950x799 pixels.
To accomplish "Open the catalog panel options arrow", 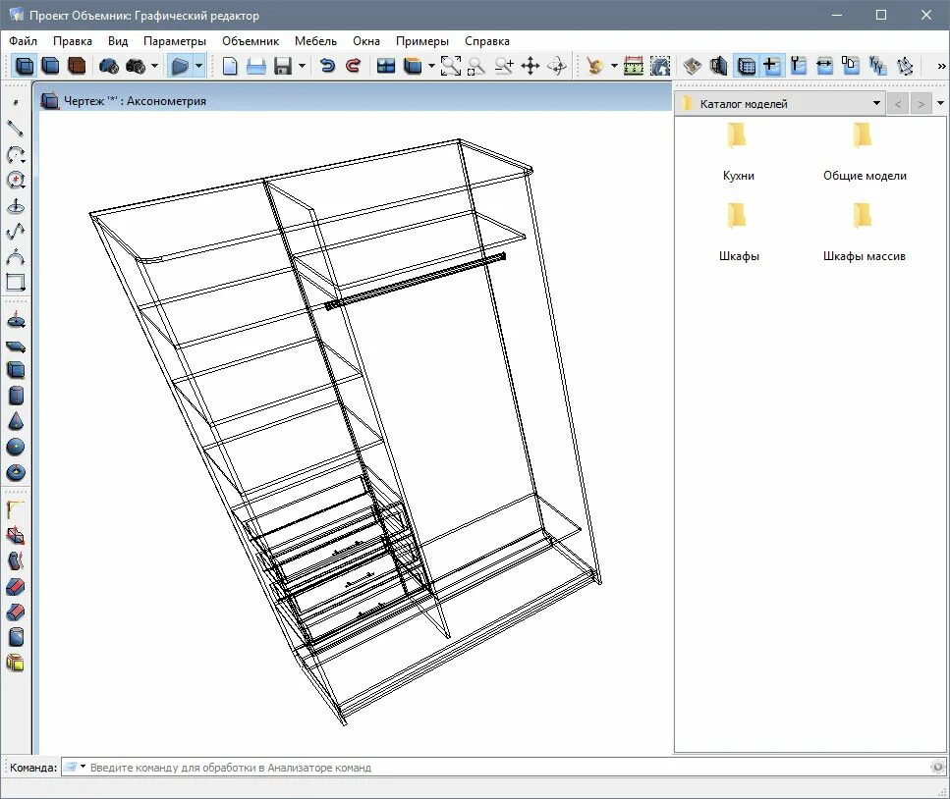I will (x=940, y=103).
